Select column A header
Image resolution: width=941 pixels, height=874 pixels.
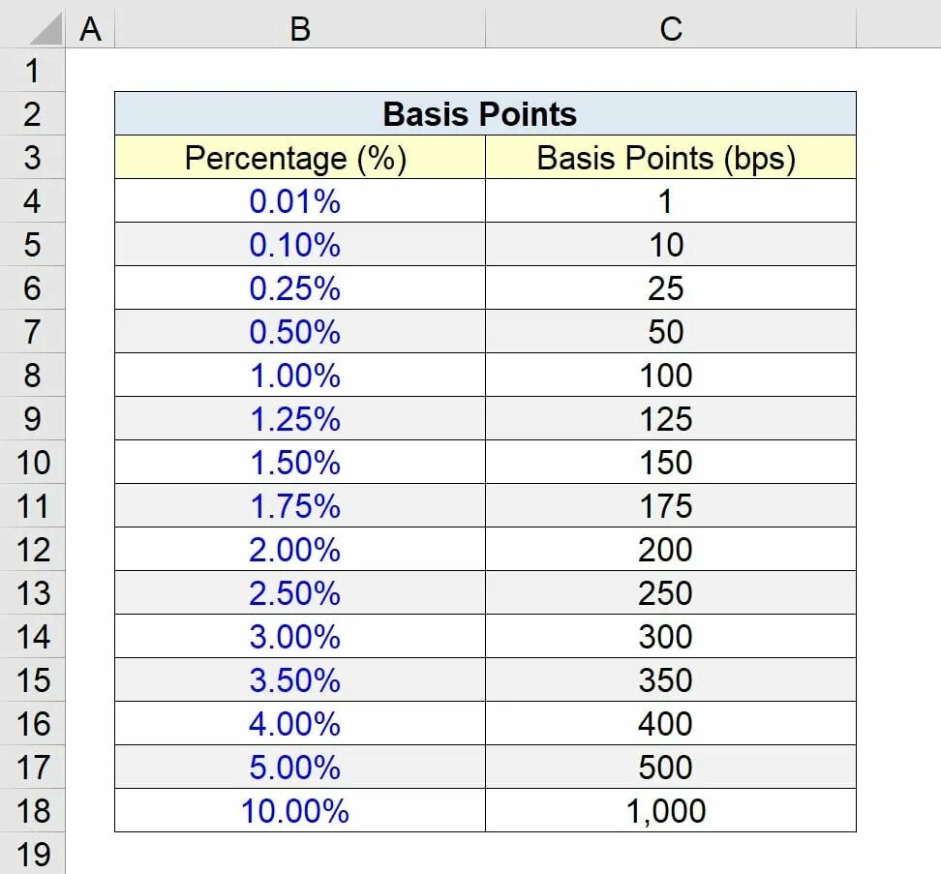(90, 29)
